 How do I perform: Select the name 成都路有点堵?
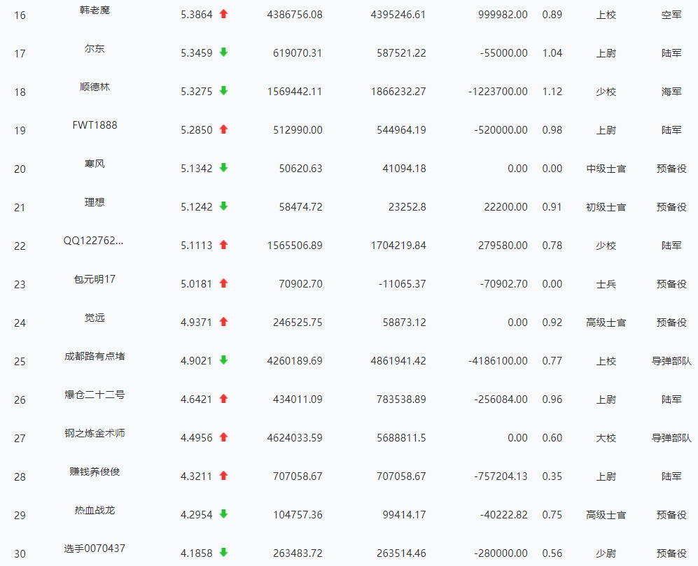tap(95, 356)
